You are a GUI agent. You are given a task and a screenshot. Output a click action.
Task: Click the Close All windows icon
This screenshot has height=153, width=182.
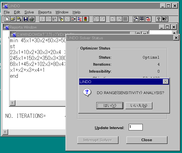coord(148,19)
